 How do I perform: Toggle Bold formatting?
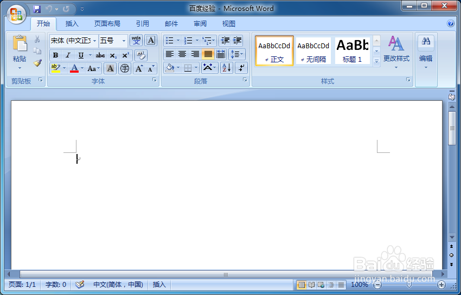[55, 55]
